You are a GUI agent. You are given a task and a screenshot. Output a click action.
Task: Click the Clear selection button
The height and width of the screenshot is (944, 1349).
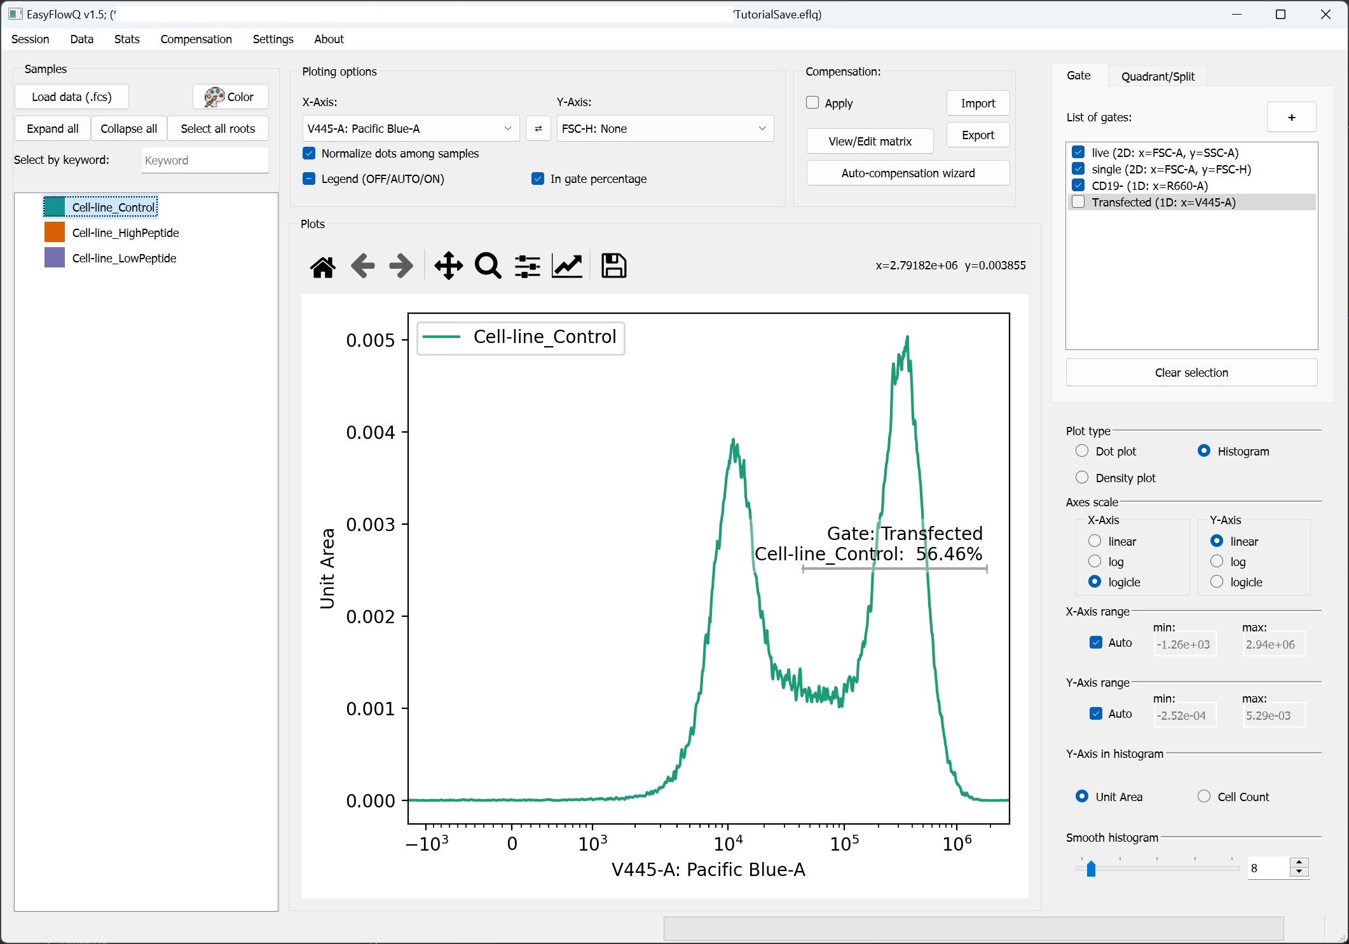pos(1191,373)
